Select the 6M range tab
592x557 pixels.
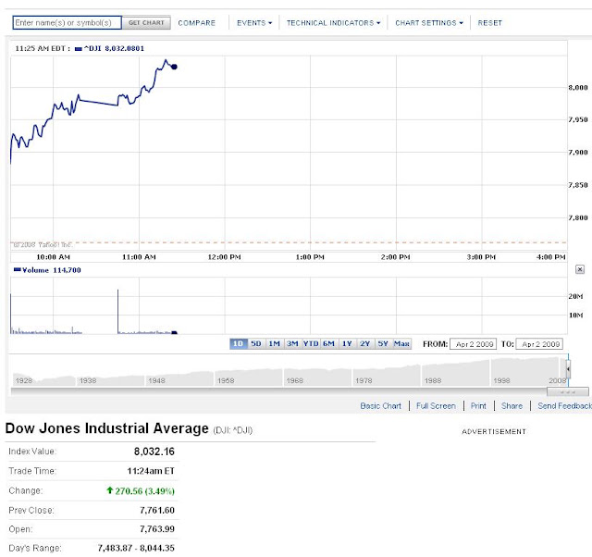pos(328,343)
